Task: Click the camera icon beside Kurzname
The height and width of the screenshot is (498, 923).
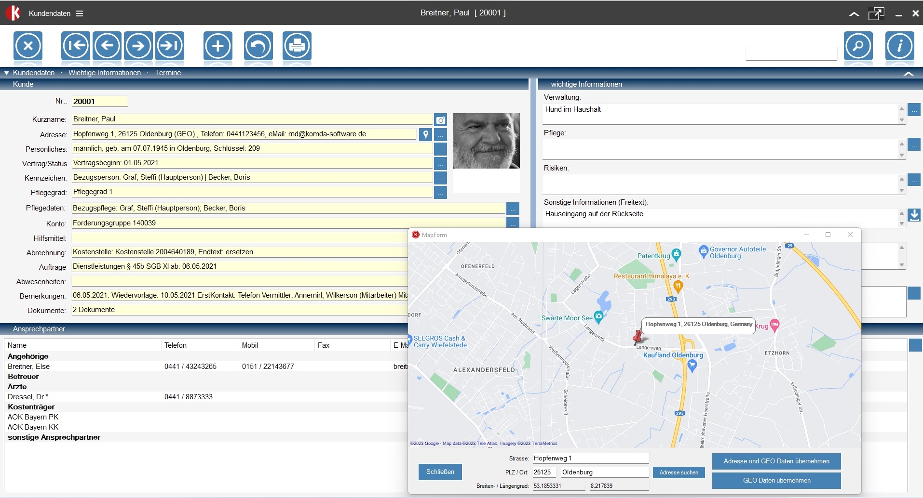Action: pyautogui.click(x=440, y=120)
